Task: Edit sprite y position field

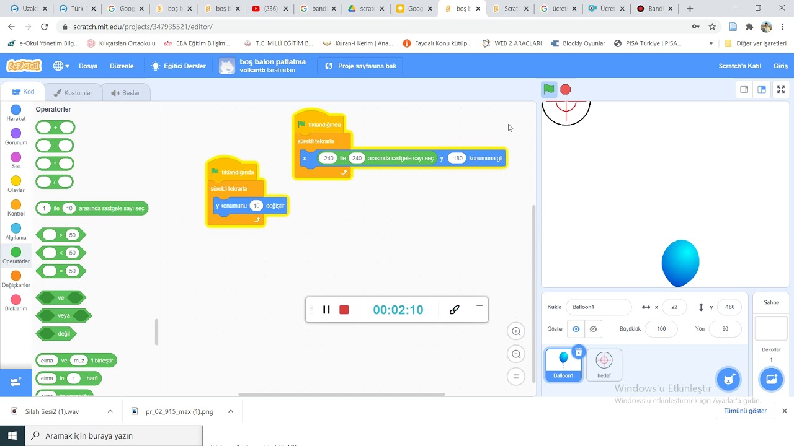Action: point(729,307)
